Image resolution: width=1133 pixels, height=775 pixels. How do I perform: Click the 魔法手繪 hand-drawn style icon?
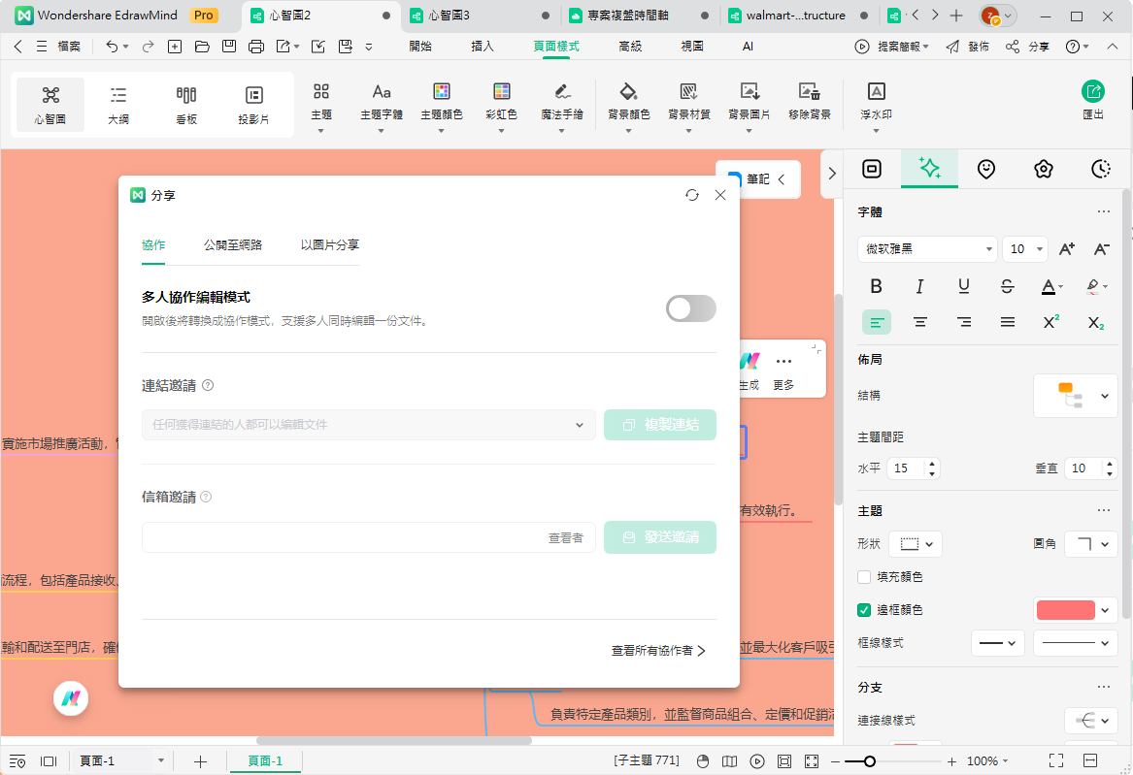[x=562, y=92]
